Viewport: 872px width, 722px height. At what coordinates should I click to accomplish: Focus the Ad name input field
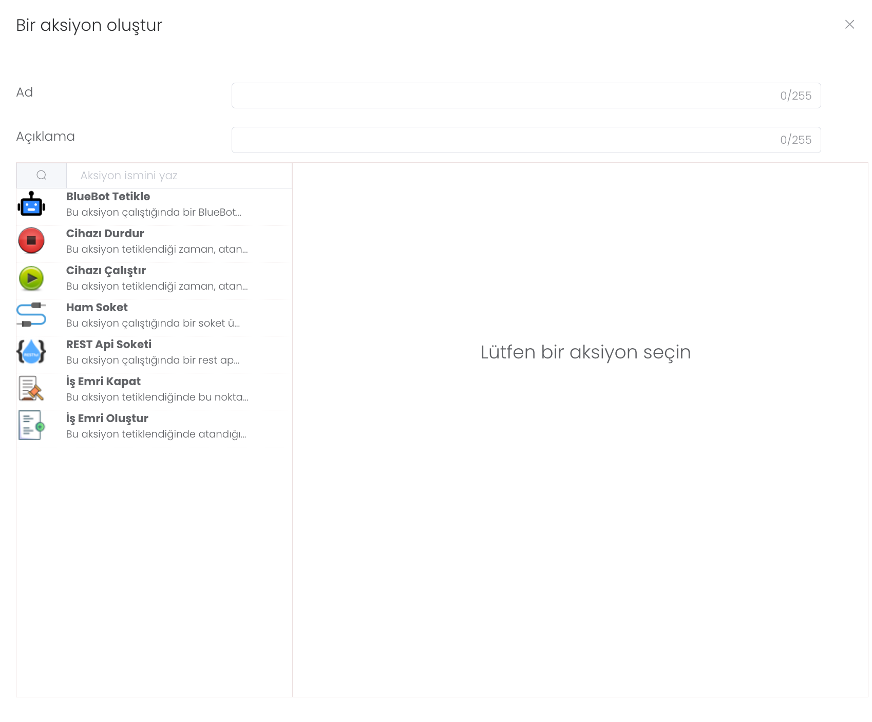[x=503, y=96]
